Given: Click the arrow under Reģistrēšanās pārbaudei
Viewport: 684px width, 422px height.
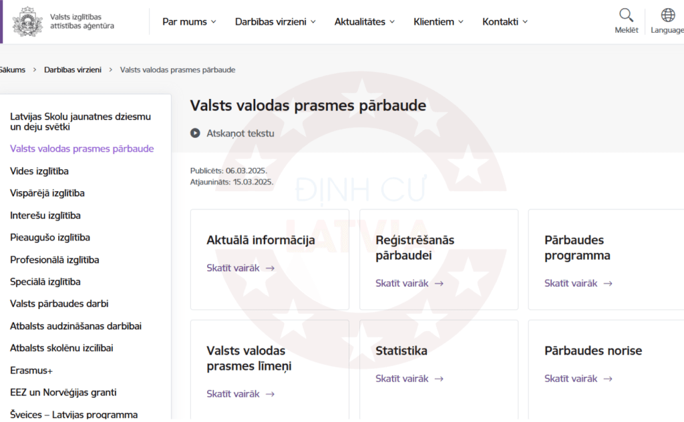Looking at the screenshot, I should point(439,284).
